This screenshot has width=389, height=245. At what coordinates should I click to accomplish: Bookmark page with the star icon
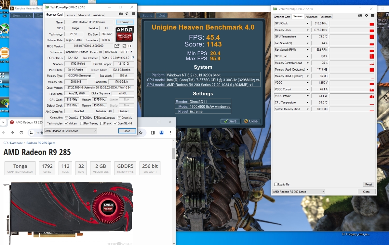click(141, 133)
